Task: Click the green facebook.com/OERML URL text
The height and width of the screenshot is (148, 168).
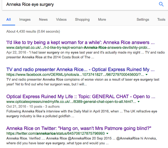Action: pyautogui.click(x=75, y=75)
